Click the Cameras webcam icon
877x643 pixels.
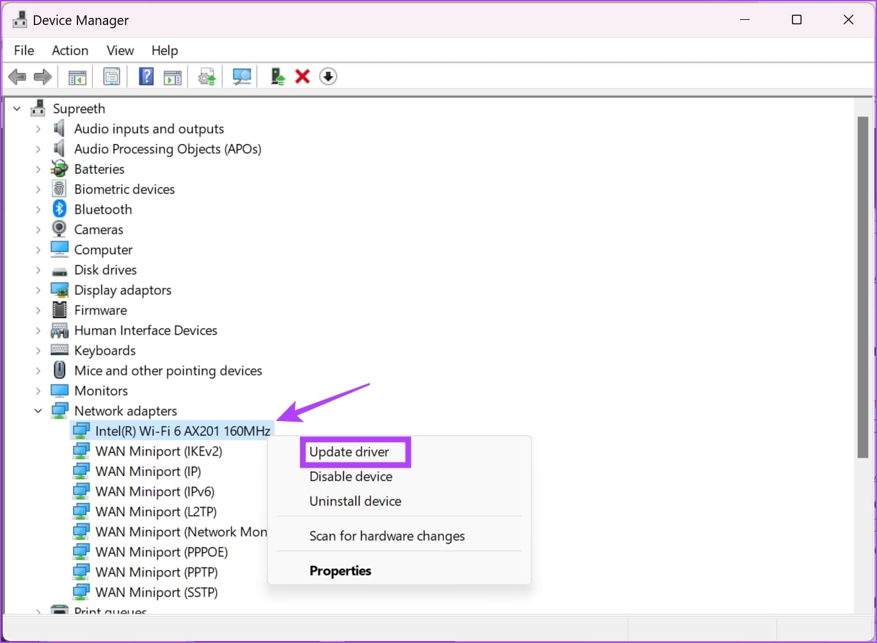tap(59, 229)
